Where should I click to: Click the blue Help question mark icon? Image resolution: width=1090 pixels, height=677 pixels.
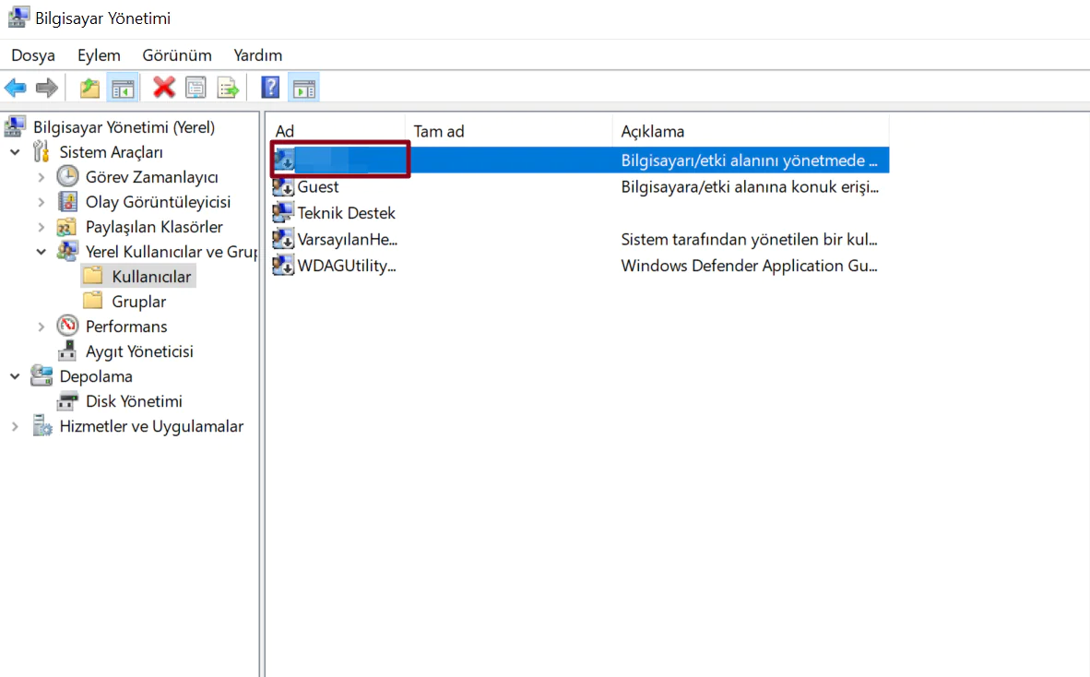[270, 88]
